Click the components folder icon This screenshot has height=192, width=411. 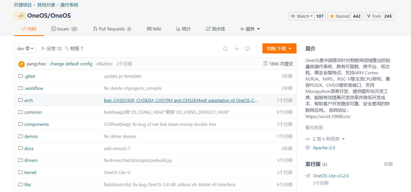coord(21,124)
